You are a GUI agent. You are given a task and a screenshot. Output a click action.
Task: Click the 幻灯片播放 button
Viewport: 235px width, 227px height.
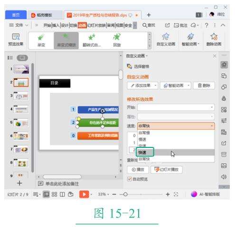166,170
